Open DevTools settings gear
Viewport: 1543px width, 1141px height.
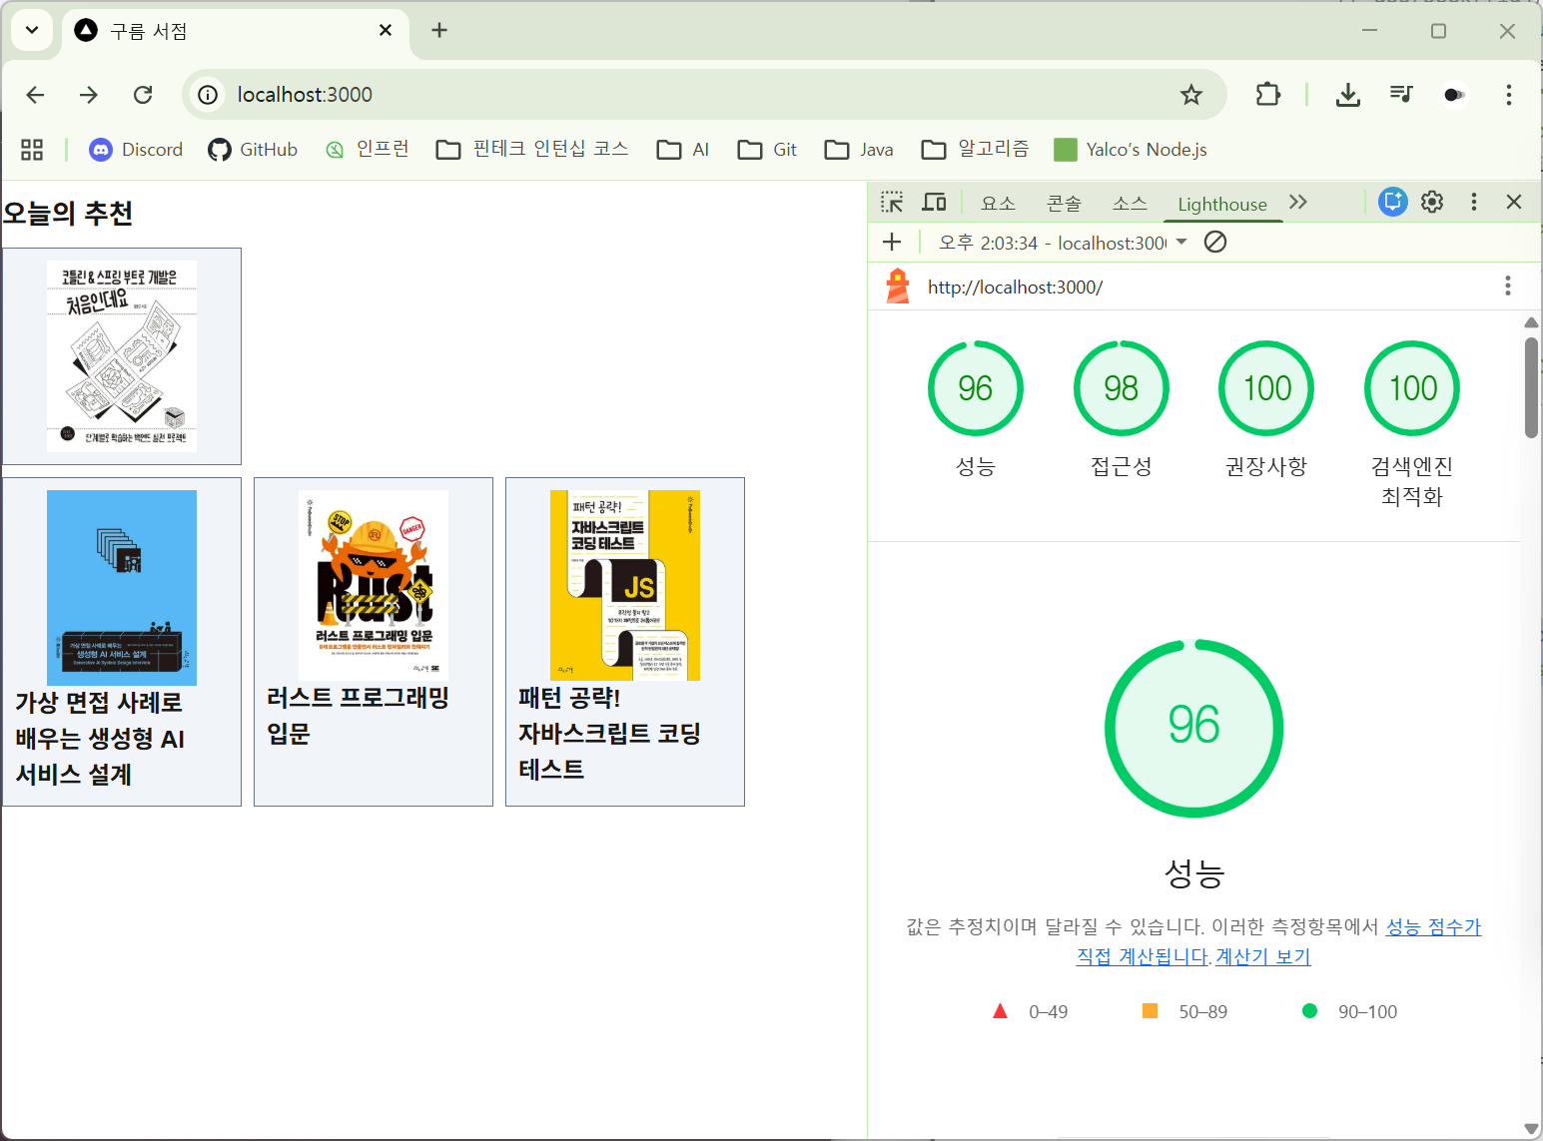1432,202
